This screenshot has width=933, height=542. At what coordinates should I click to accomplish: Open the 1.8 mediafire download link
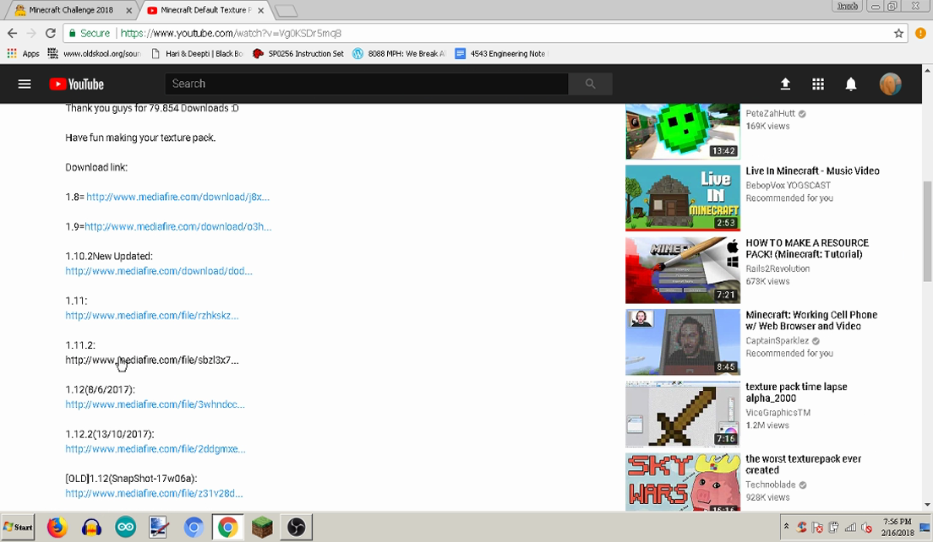(178, 197)
